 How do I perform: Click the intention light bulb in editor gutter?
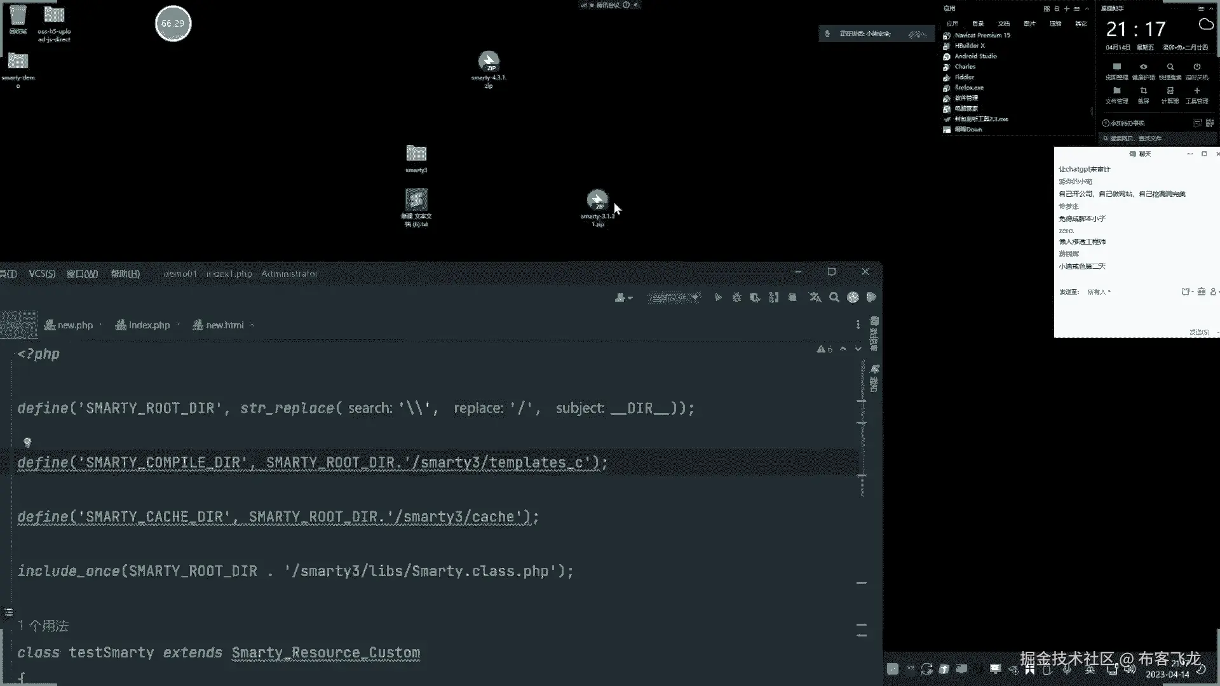point(27,442)
